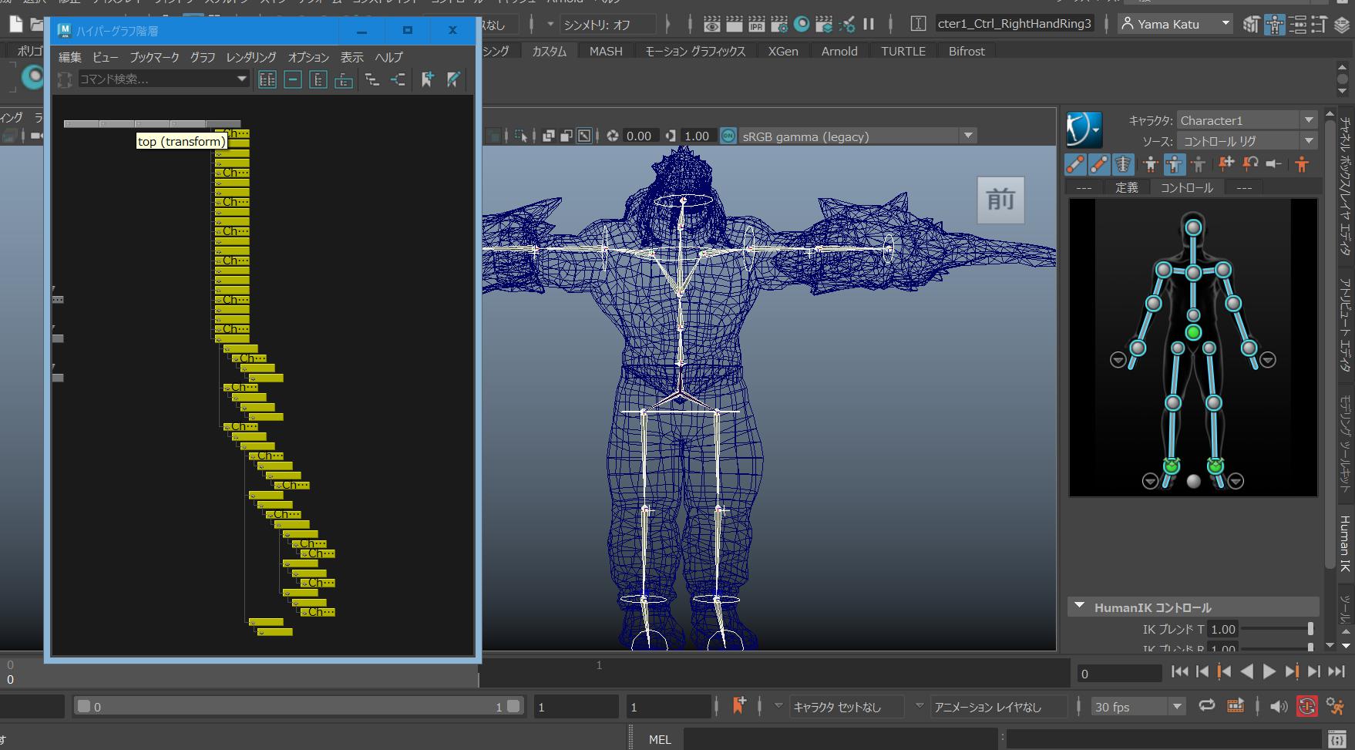Toggle Tool Settings icon in top-right toolbar
The image size is (1355, 750).
(1319, 25)
